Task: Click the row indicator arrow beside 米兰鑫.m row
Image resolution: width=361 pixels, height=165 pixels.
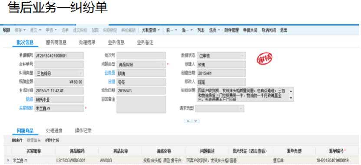Action: 9,160
